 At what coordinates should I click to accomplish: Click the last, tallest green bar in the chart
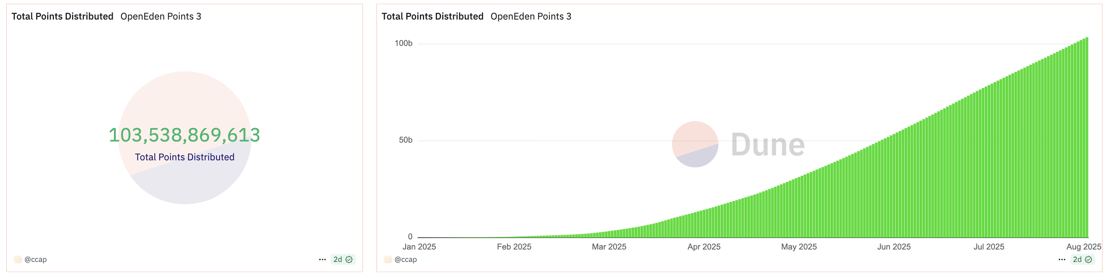[x=1087, y=137]
